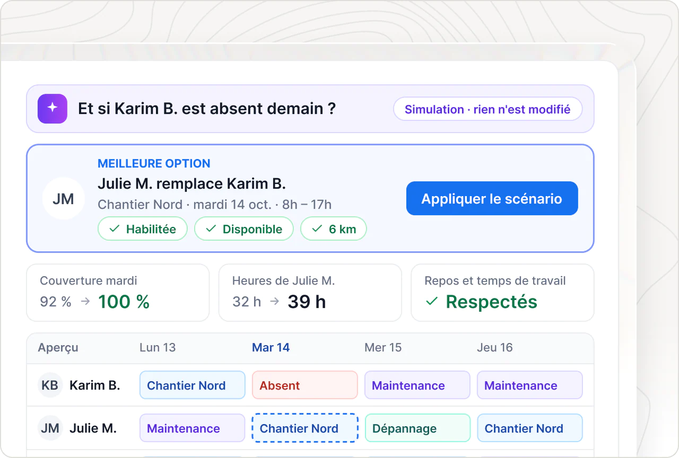
Task: Click the Et si Karim B. est absent question
Action: click(x=207, y=109)
